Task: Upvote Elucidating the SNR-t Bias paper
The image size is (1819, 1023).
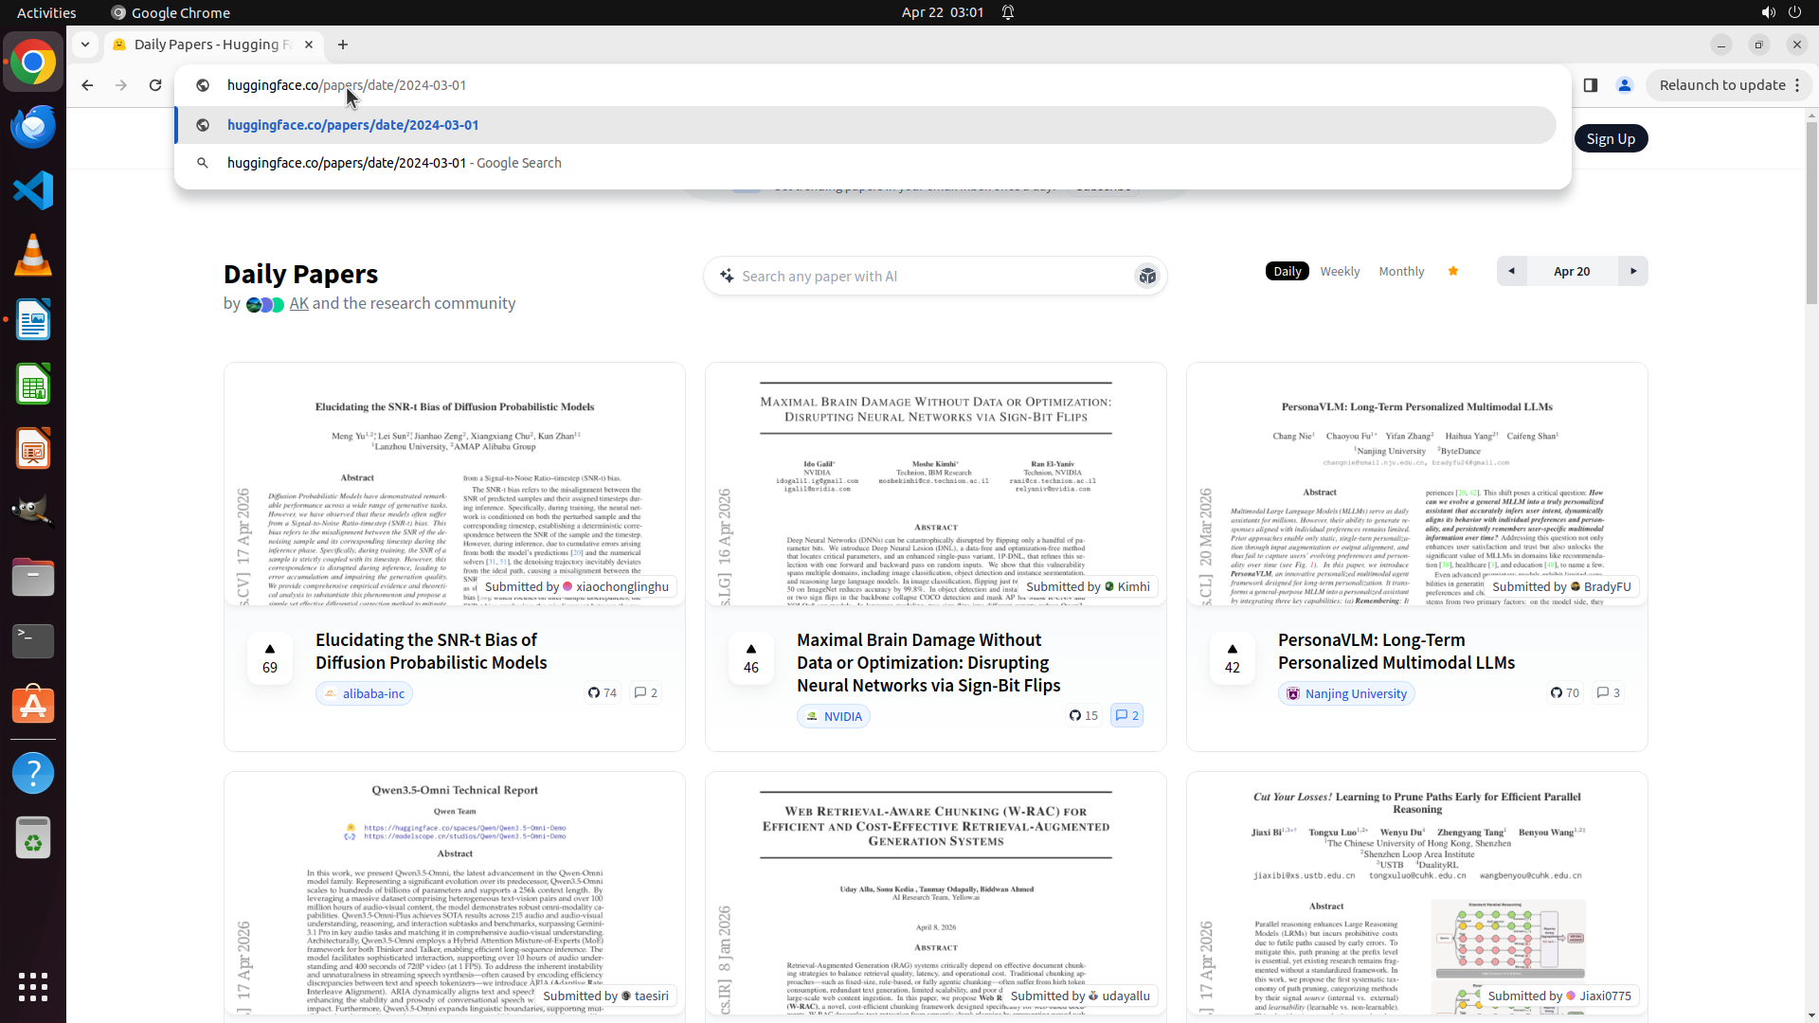Action: tap(270, 657)
